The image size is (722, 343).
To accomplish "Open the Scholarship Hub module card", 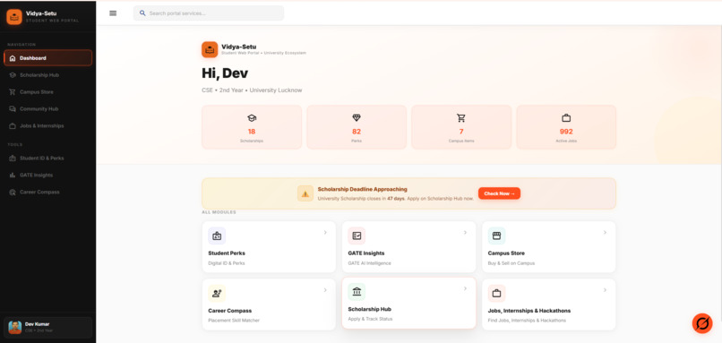I will [408, 303].
